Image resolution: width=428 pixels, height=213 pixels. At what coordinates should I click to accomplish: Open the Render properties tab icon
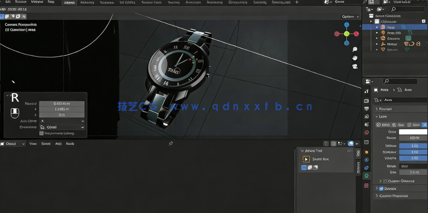coord(366,101)
